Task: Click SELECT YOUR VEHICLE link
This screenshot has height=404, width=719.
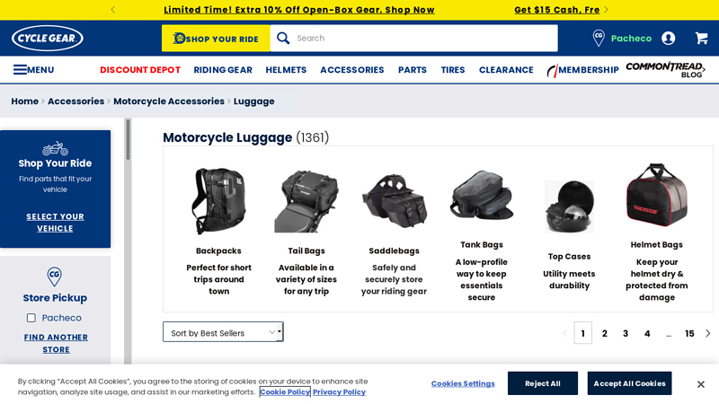Action: [x=55, y=222]
